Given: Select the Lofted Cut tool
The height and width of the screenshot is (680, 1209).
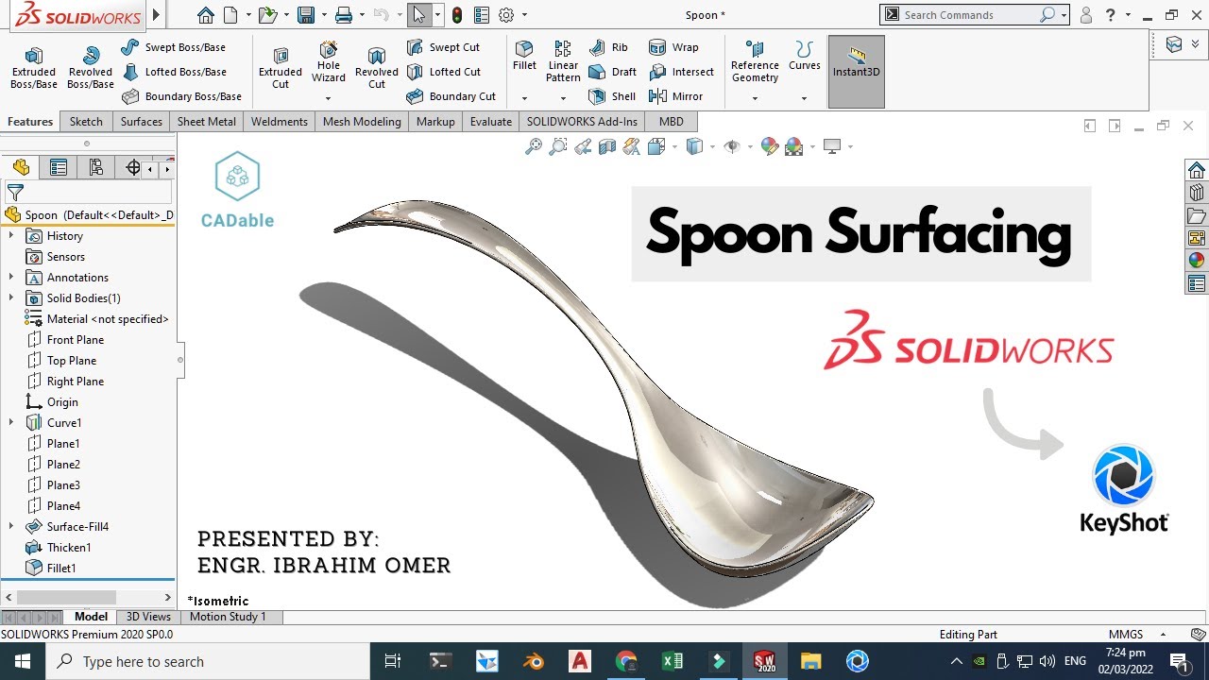Looking at the screenshot, I should click(x=444, y=72).
